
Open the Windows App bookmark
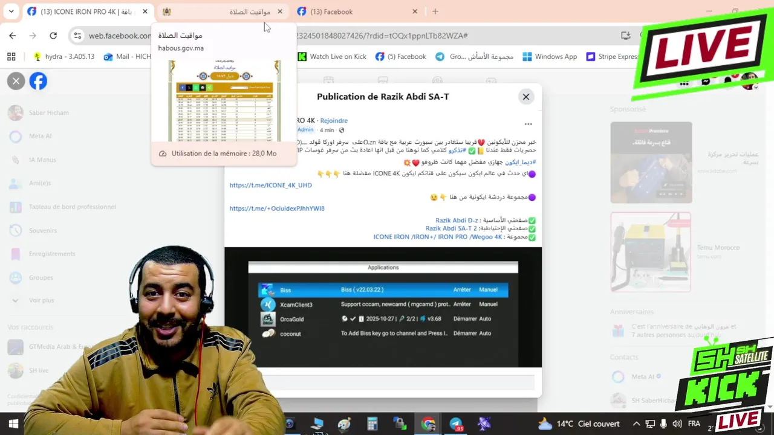click(550, 57)
